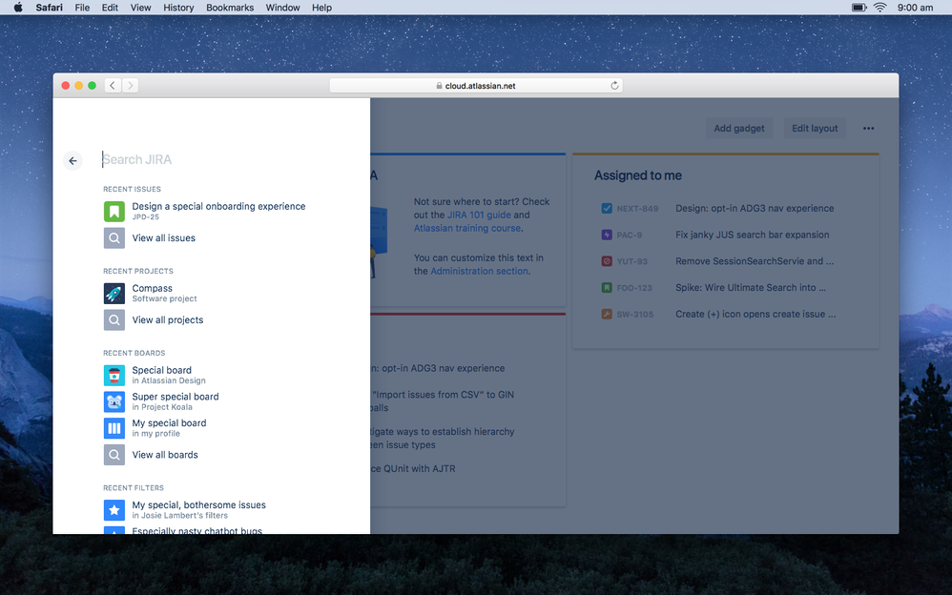
Task: Open the History menu
Action: (178, 8)
